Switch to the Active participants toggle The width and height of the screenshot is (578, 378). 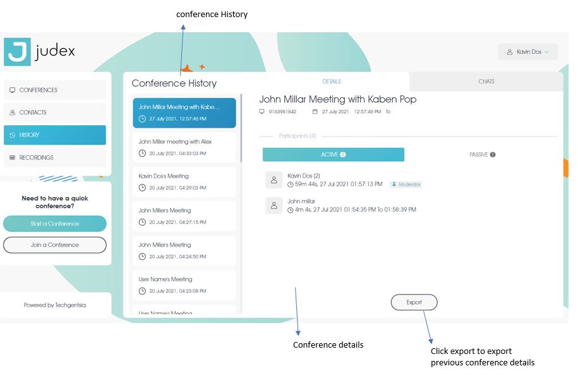[333, 154]
